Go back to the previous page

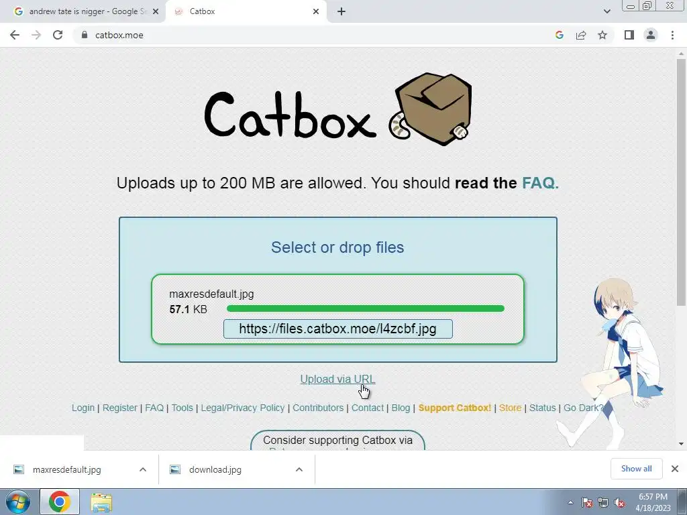(x=15, y=35)
